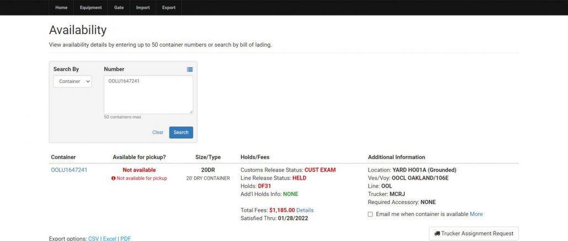Open the Import menu

[x=143, y=8]
